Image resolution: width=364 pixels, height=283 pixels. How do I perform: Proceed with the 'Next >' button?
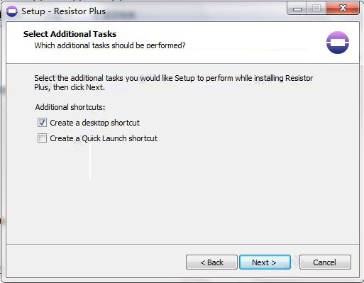pos(265,262)
